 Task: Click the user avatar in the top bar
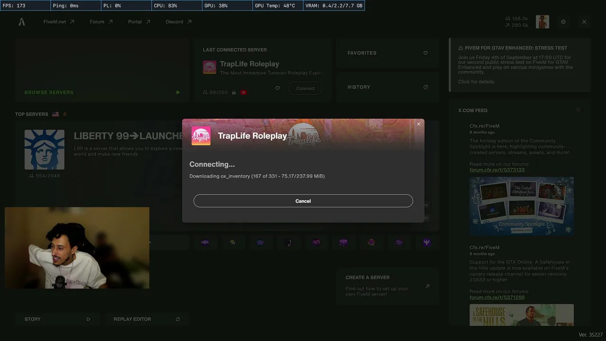543,22
